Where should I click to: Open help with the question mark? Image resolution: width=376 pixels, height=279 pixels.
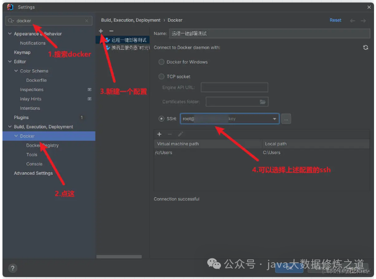pos(13,268)
